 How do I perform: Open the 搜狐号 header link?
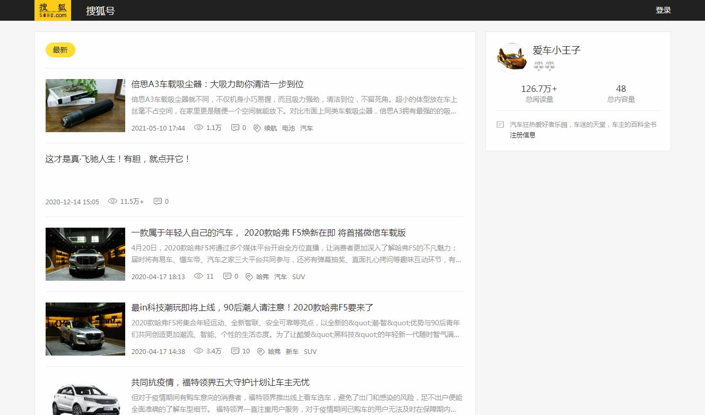pos(100,11)
